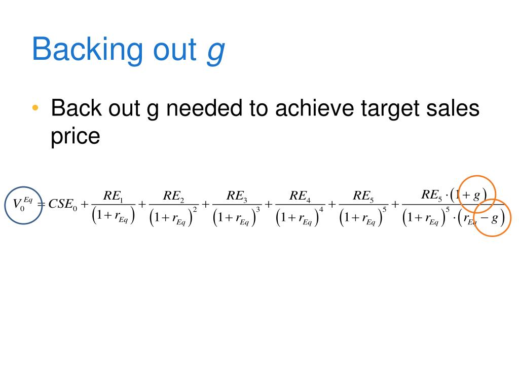The image size is (519, 389).
Task: Click the RE2 numerator in the equation
Action: [173, 196]
